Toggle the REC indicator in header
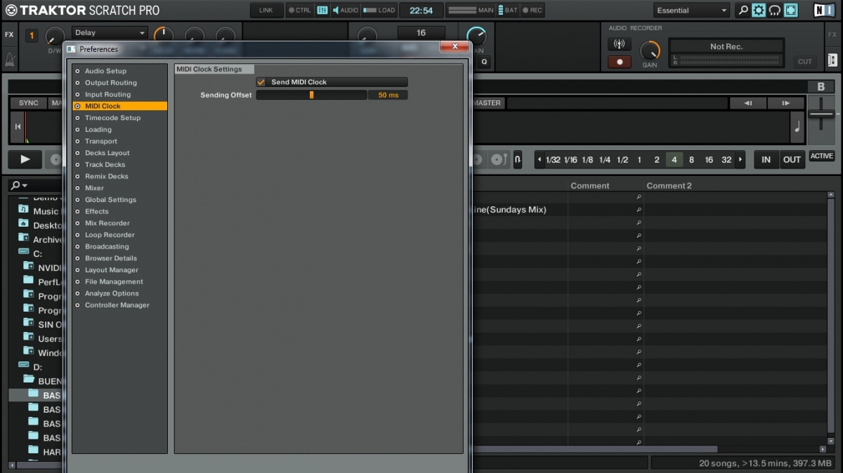The width and height of the screenshot is (843, 473). coord(532,11)
